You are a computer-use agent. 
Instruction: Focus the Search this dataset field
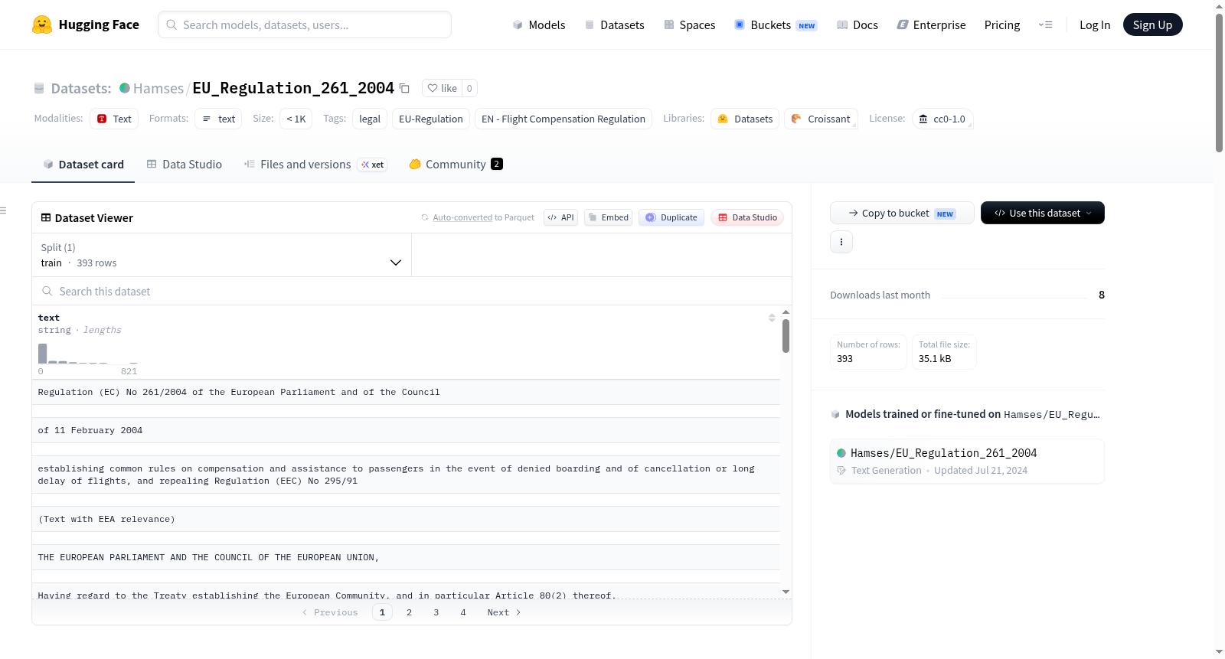(412, 291)
